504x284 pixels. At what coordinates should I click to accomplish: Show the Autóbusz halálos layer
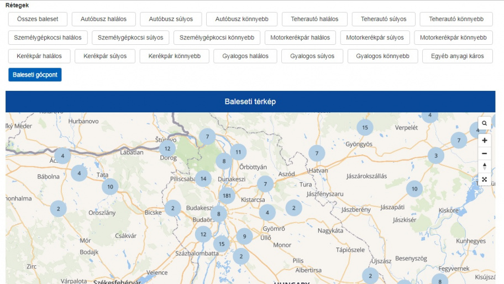pyautogui.click(x=103, y=19)
